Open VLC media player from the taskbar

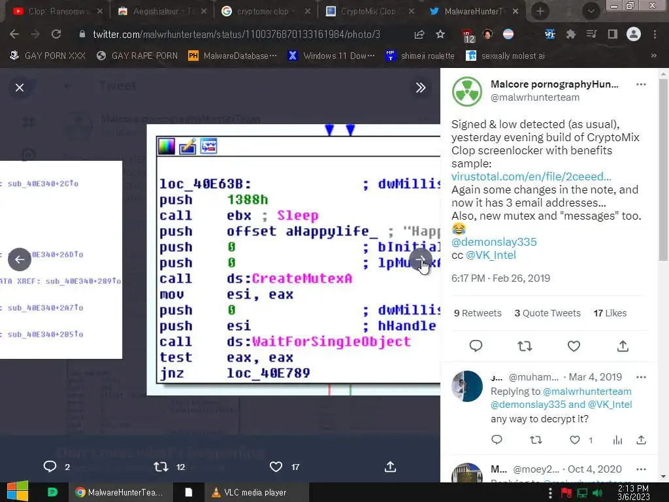pos(256,492)
